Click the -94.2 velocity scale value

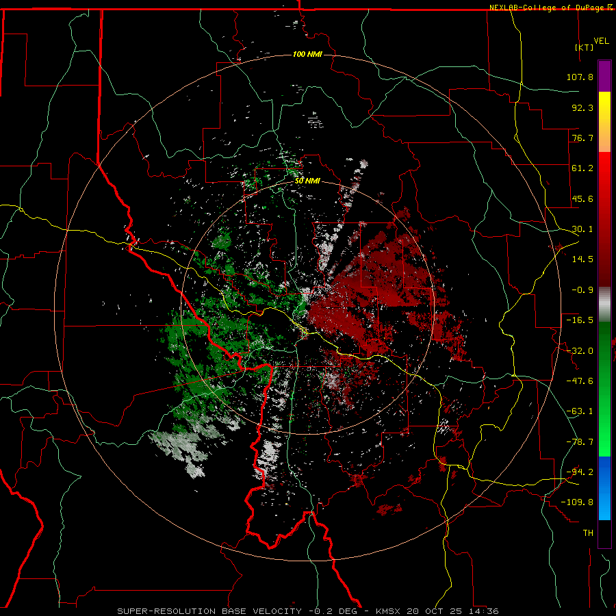coord(580,472)
